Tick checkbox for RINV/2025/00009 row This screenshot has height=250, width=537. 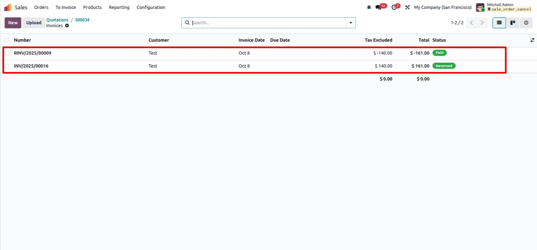[x=7, y=53]
